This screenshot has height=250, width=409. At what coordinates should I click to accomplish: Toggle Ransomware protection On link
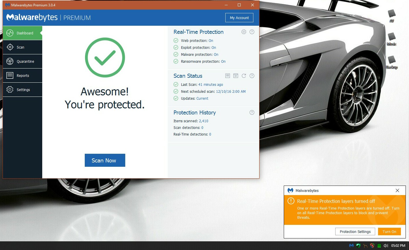223,62
